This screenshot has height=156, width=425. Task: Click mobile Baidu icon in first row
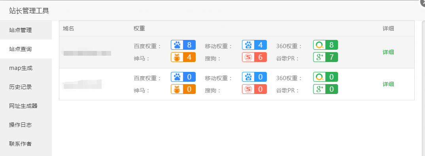248,45
